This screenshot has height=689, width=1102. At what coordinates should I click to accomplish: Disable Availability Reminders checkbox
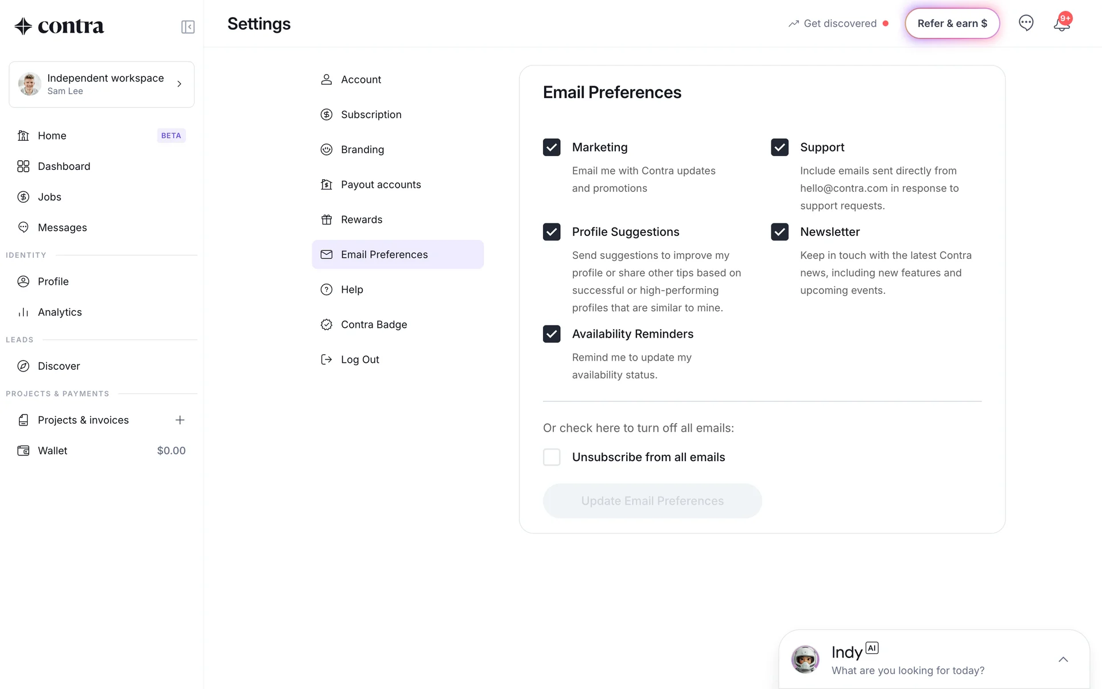552,334
